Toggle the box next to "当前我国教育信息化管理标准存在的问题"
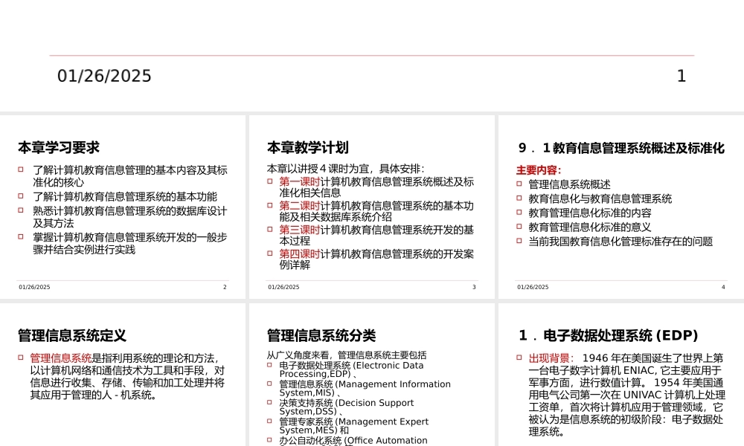 pyautogui.click(x=518, y=241)
